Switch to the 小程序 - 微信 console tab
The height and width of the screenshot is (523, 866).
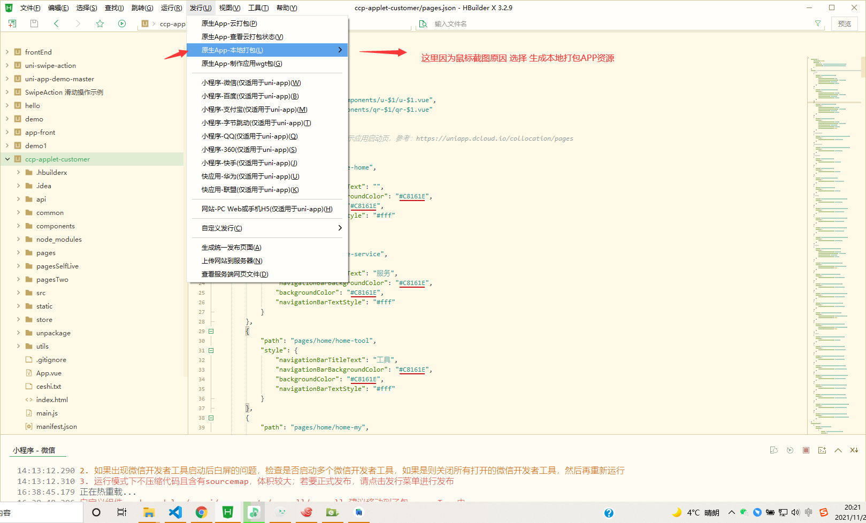(34, 450)
